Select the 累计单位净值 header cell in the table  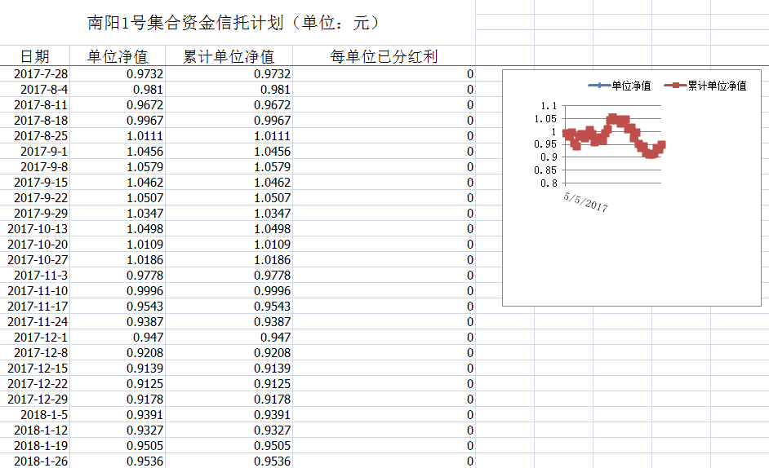pyautogui.click(x=229, y=56)
